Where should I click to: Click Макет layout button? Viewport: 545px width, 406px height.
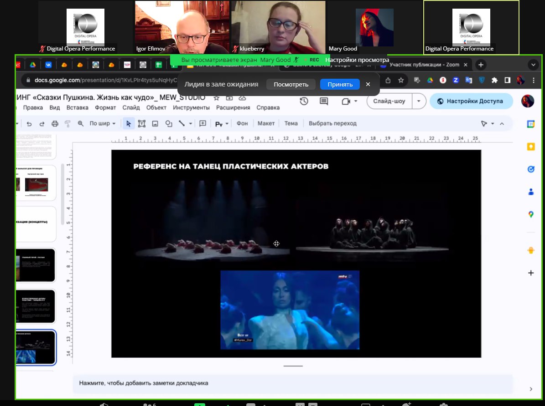pos(266,123)
